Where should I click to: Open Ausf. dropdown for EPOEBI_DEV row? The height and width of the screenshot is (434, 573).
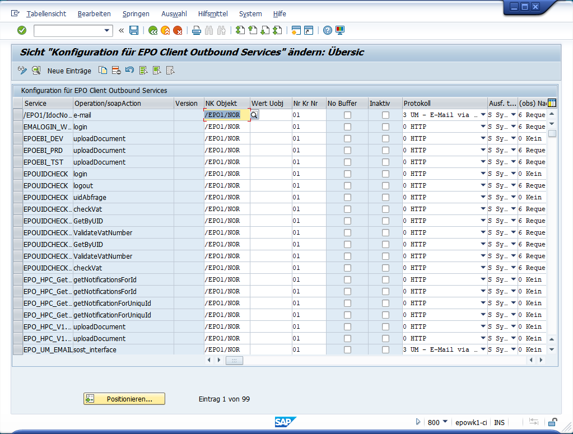[514, 138]
